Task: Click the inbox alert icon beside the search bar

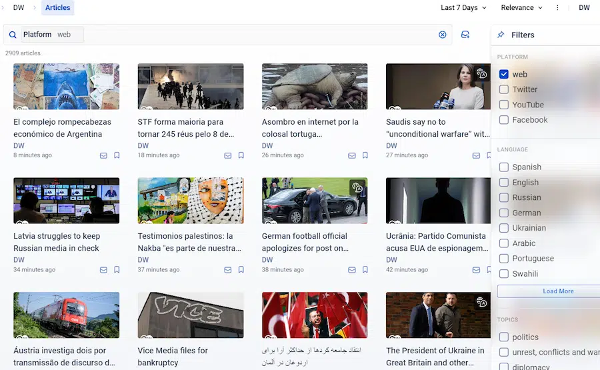Action: click(x=465, y=35)
